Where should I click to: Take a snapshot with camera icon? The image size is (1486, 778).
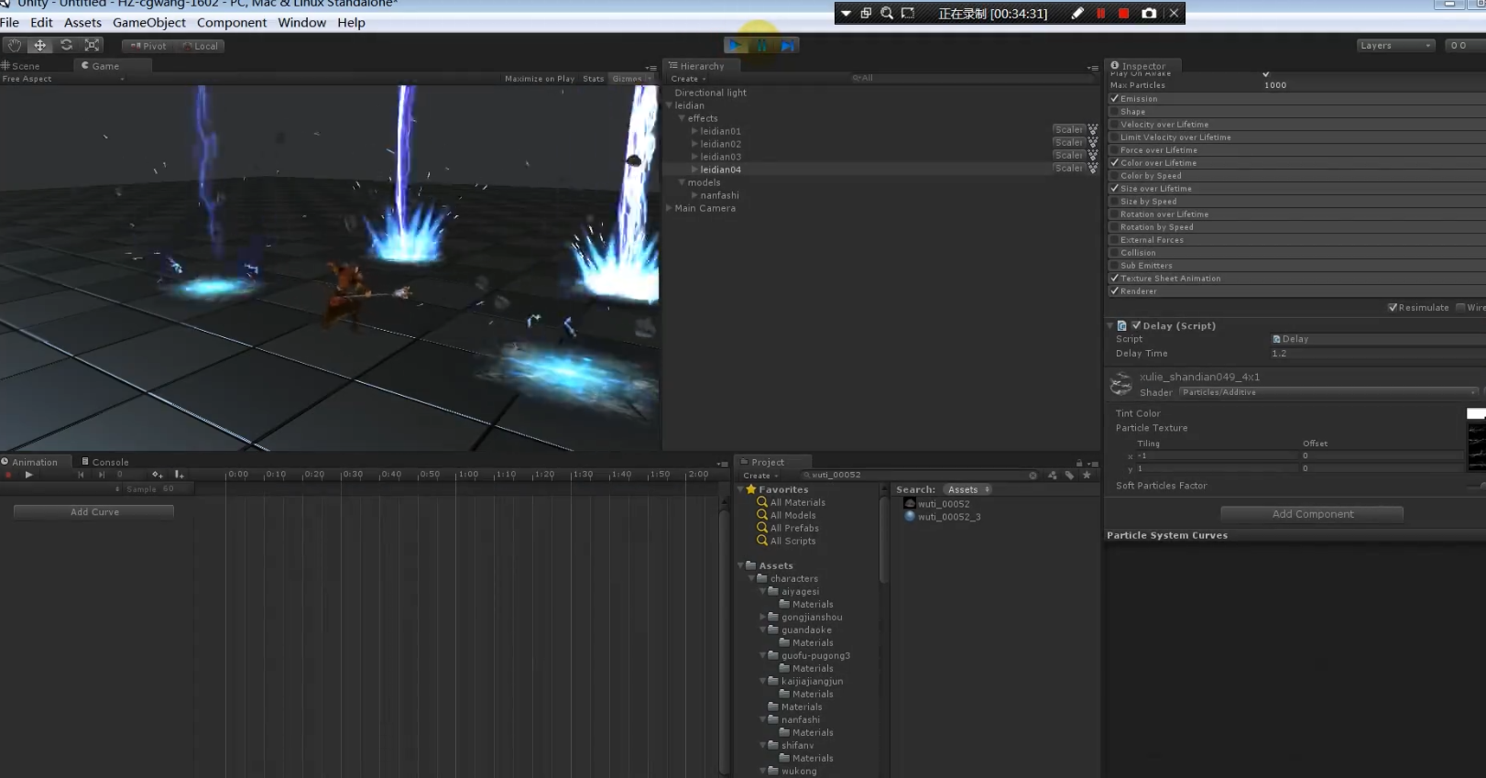(x=1149, y=13)
